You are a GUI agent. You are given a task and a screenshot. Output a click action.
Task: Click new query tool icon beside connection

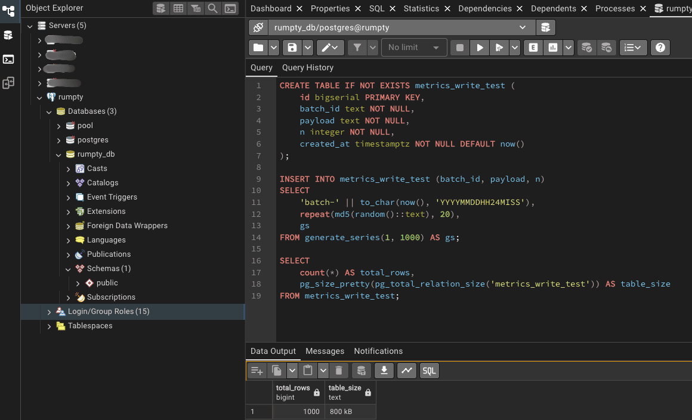(545, 27)
